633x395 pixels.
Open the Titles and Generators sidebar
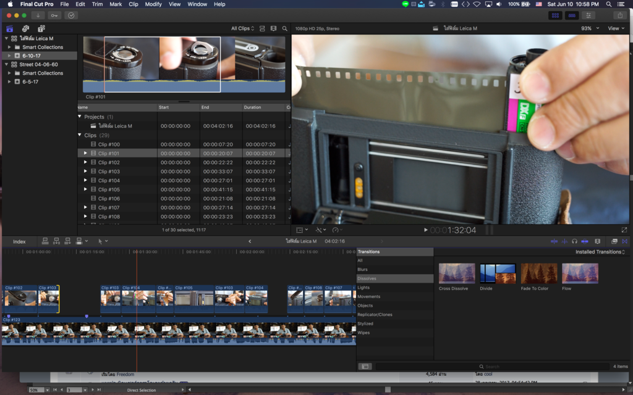click(x=41, y=28)
